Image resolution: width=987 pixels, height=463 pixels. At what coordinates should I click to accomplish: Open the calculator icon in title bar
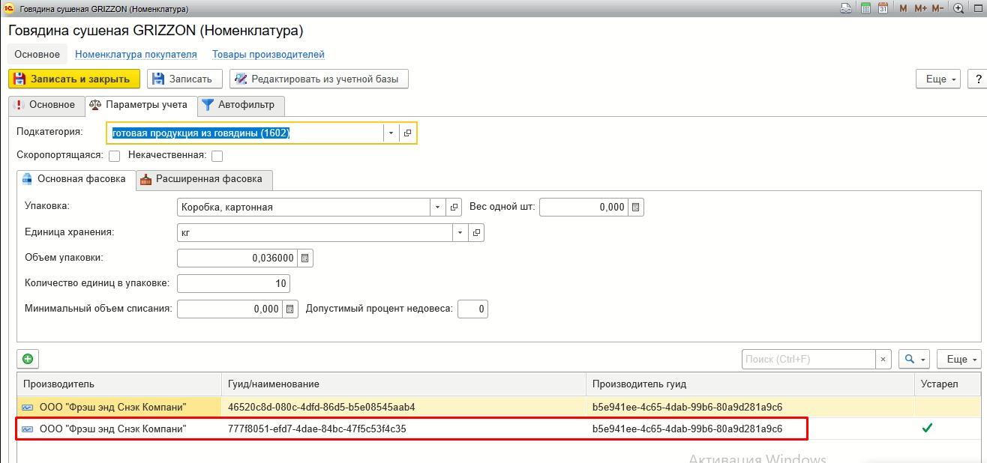[865, 8]
